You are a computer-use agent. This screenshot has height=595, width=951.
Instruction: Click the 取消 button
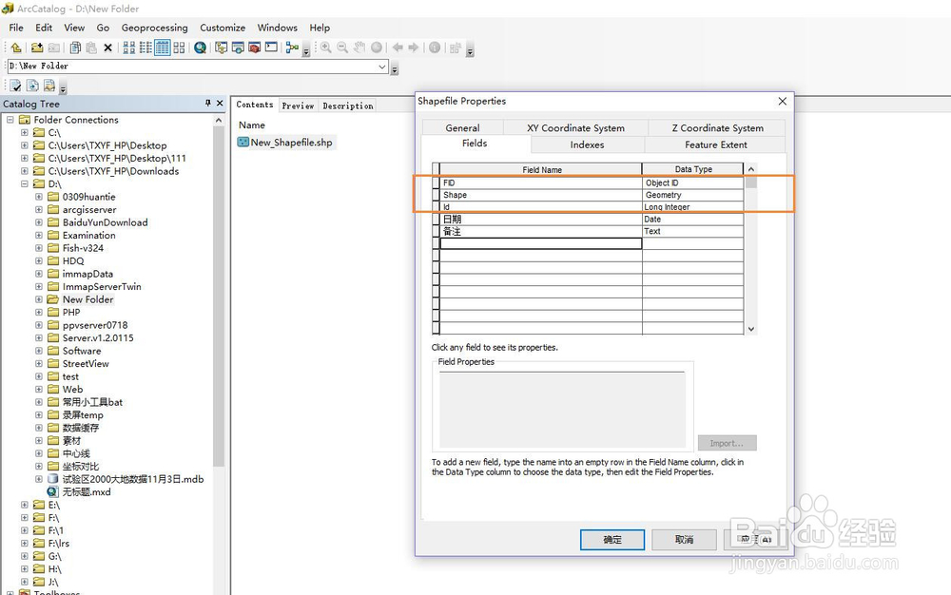684,539
